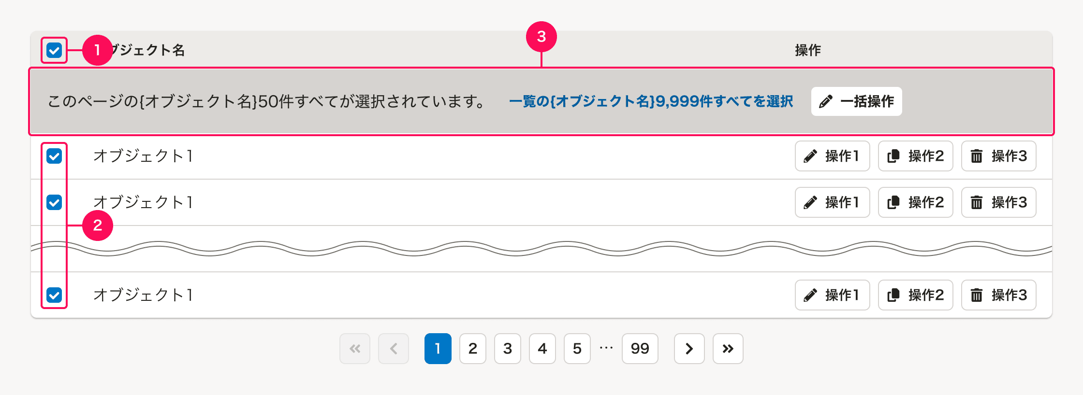Viewport: 1083px width, 395px height.
Task: Click the highlighted page 1 indicator
Action: (x=438, y=348)
